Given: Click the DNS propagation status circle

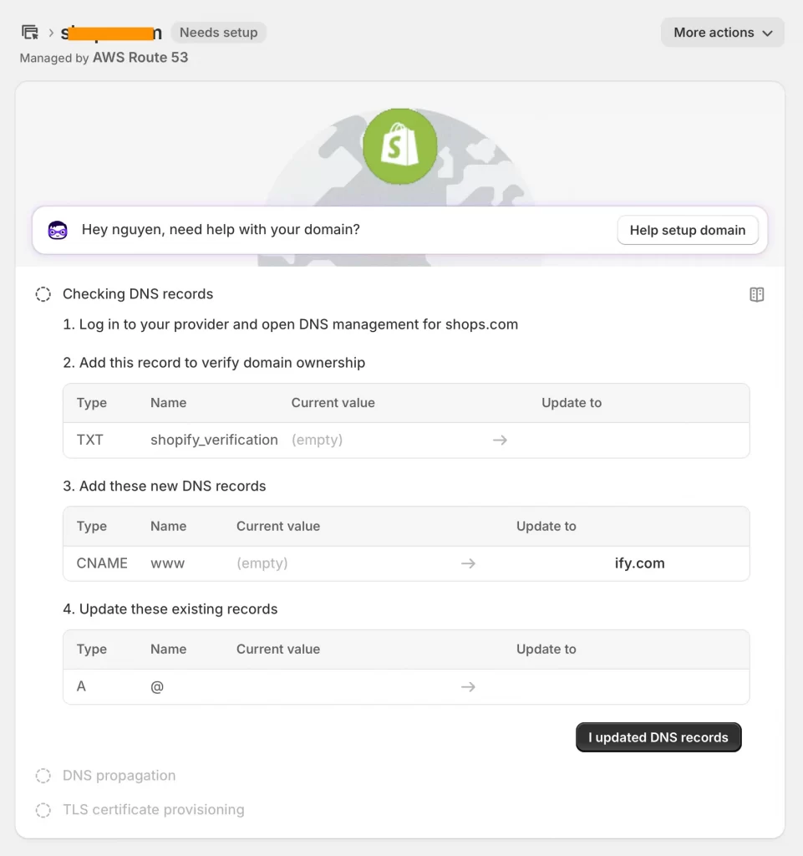Looking at the screenshot, I should coord(43,776).
